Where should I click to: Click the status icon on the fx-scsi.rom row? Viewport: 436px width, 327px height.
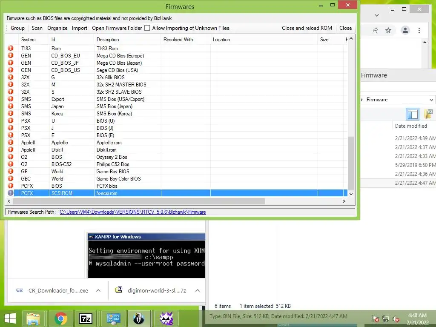pos(11,193)
